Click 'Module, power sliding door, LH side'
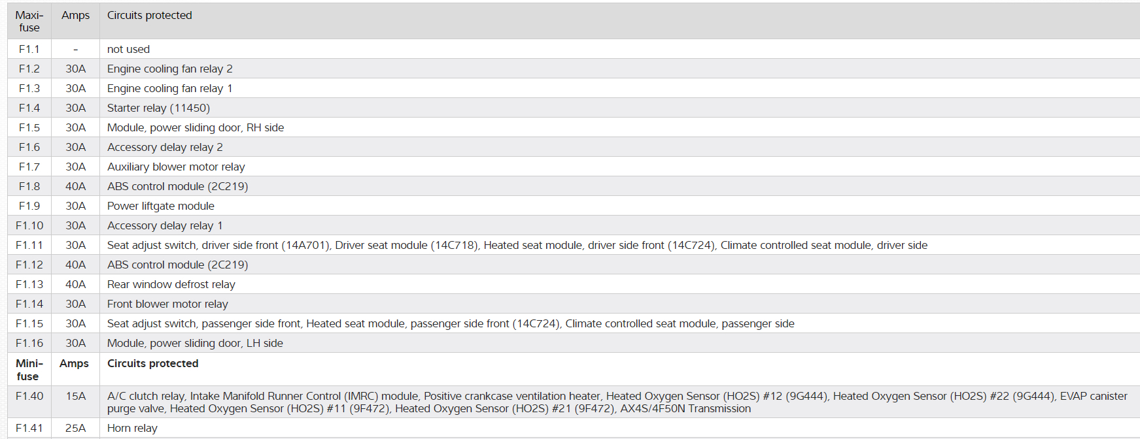This screenshot has height=439, width=1140. click(x=195, y=343)
